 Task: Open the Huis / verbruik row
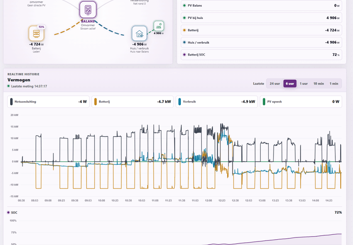pos(261,42)
